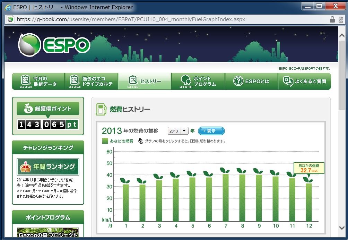Screen dimensions: 348x240
Task: Click the month 7 fuel bar
Action: tap(226, 198)
